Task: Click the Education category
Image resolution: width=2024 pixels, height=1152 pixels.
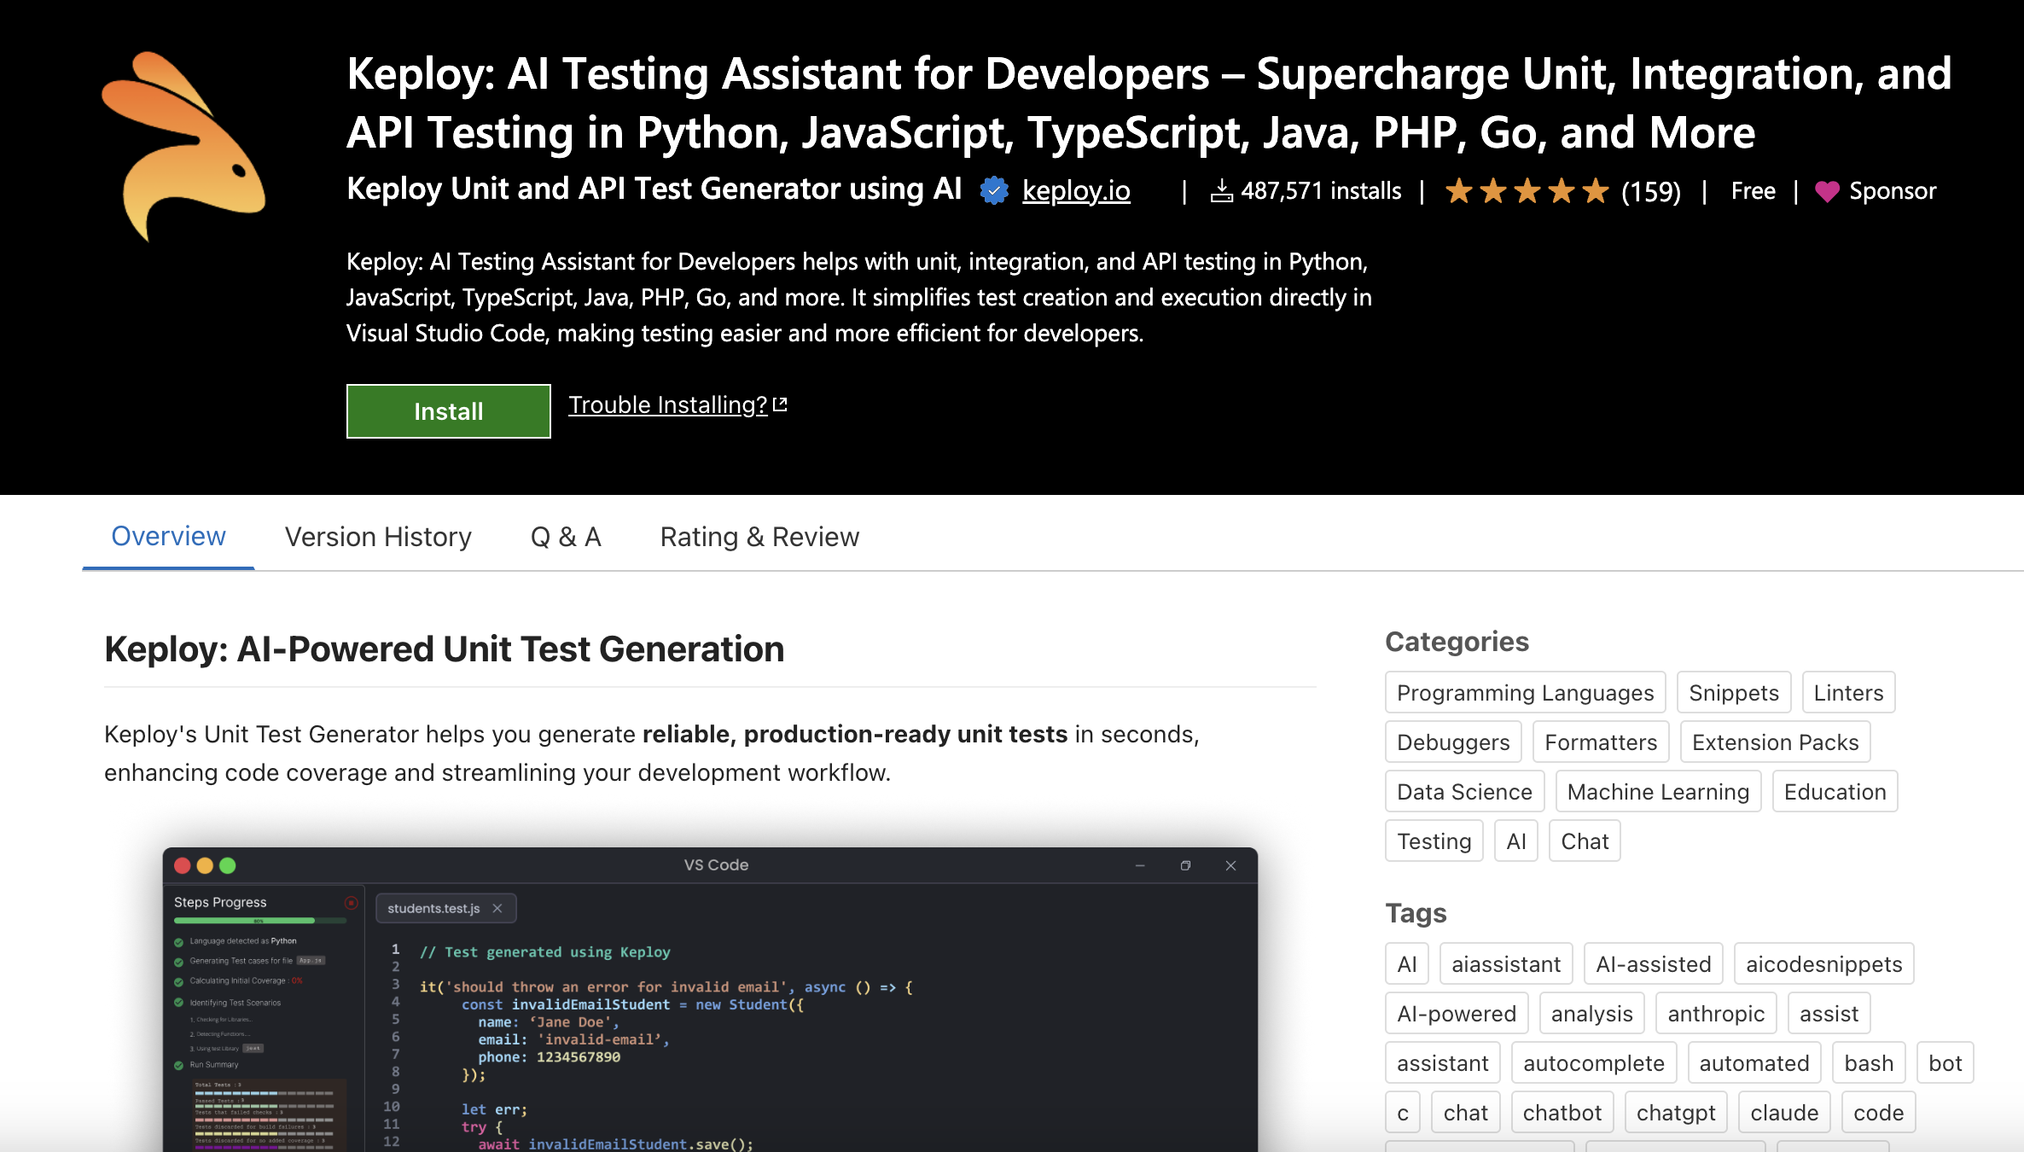Action: (x=1835, y=792)
